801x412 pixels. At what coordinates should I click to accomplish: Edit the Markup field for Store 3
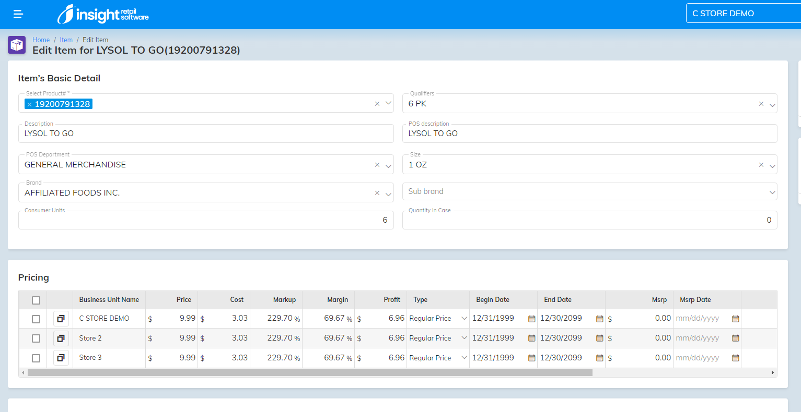click(276, 358)
